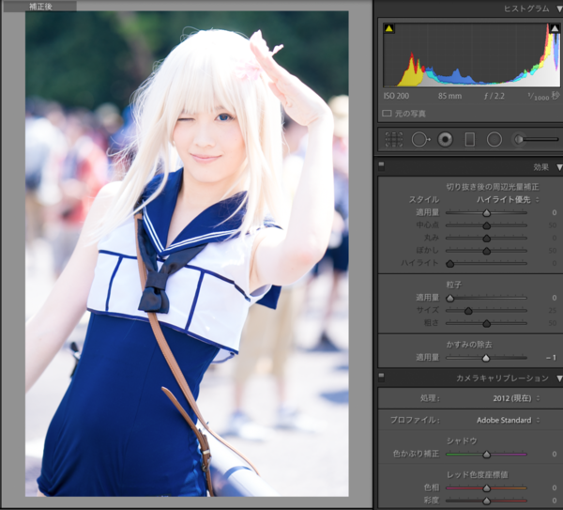Click the 1/1000 秒 shutter speed text
563x510 pixels.
tap(543, 96)
